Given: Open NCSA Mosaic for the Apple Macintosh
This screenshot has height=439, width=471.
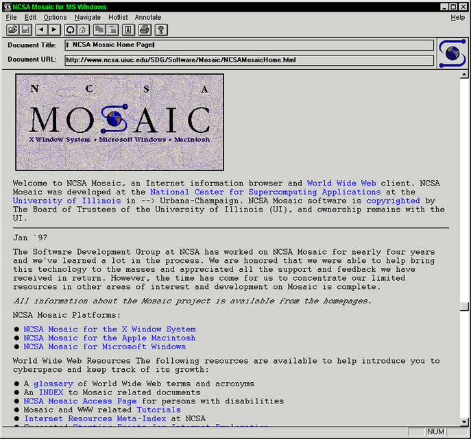Looking at the screenshot, I should click(x=109, y=338).
